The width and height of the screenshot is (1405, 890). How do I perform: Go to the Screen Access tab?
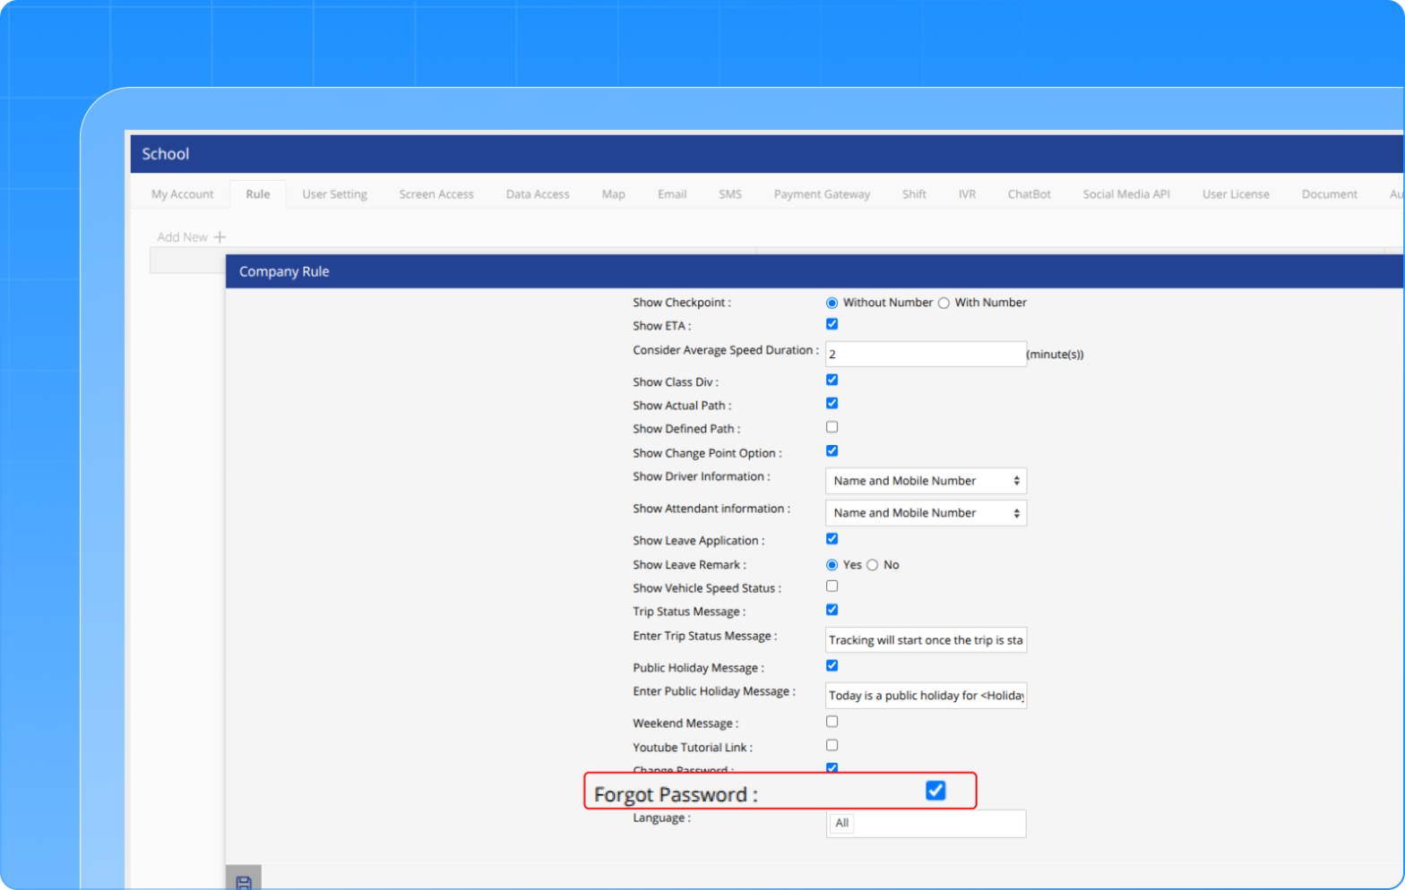[436, 194]
